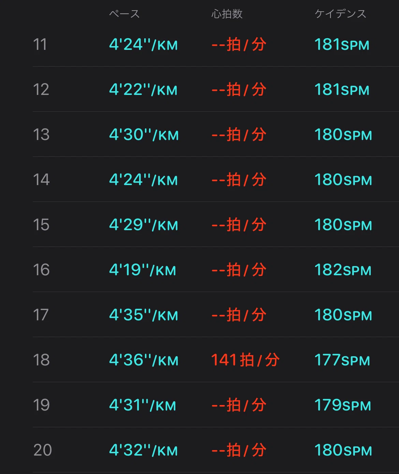Tap the 179SPM cadence in split 19
The height and width of the screenshot is (474, 399).
[343, 405]
